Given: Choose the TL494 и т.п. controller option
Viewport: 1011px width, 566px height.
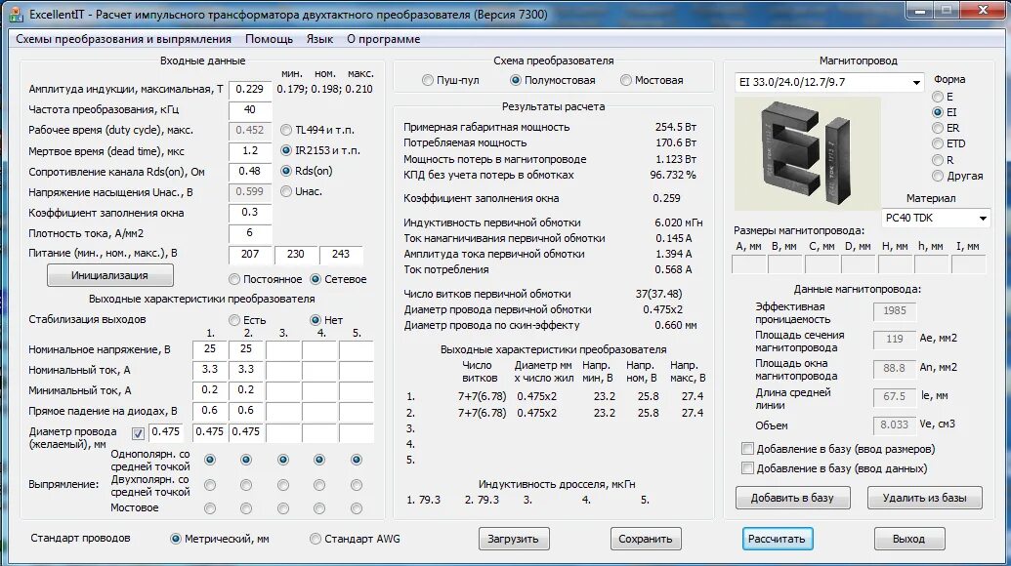Looking at the screenshot, I should (x=317, y=130).
